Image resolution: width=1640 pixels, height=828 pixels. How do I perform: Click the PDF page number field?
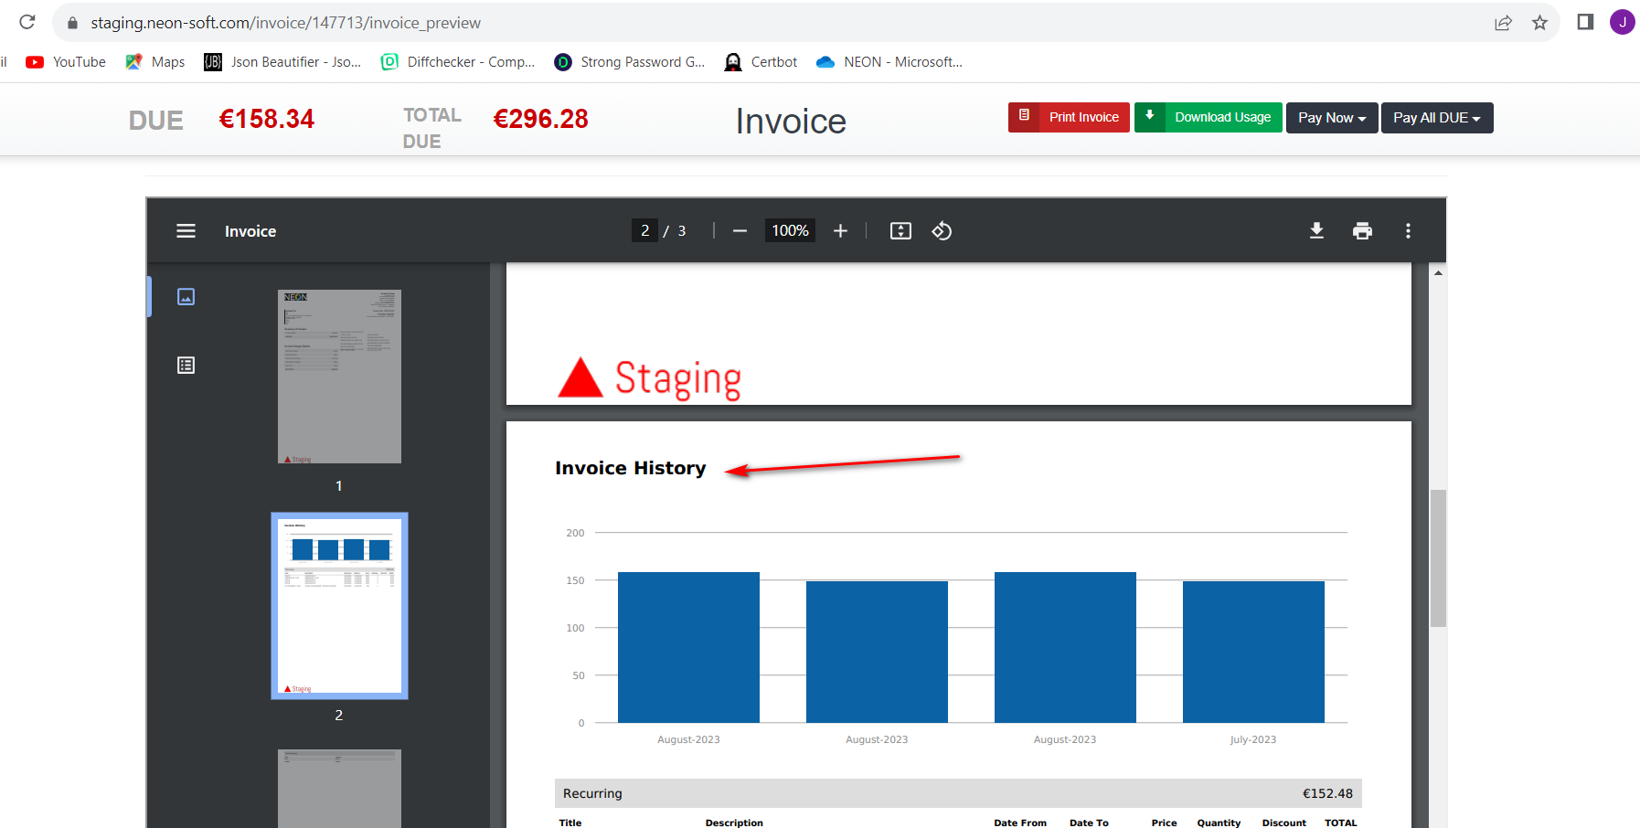click(x=644, y=231)
